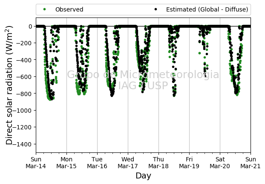Select 'Estimated (Global - Diffuse)' legend label
265x184 pixels.
pyautogui.click(x=207, y=9)
